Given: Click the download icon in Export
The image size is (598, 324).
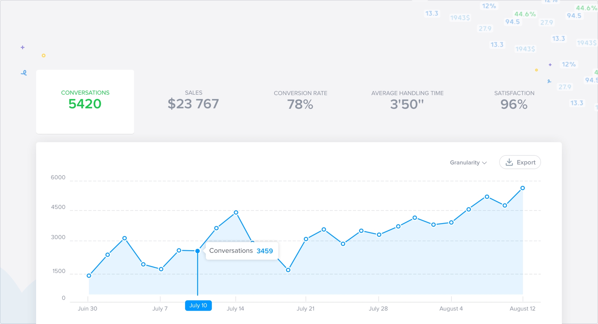Looking at the screenshot, I should (509, 162).
